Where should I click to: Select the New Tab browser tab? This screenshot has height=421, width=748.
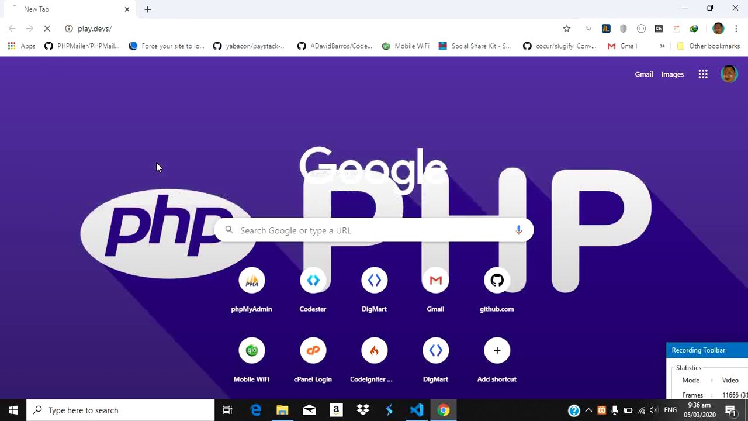click(69, 9)
